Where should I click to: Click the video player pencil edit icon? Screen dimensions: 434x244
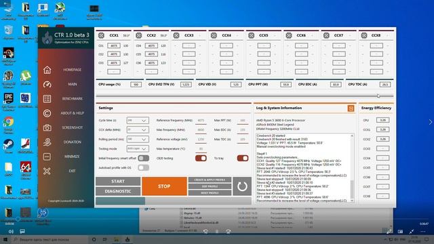389,231
